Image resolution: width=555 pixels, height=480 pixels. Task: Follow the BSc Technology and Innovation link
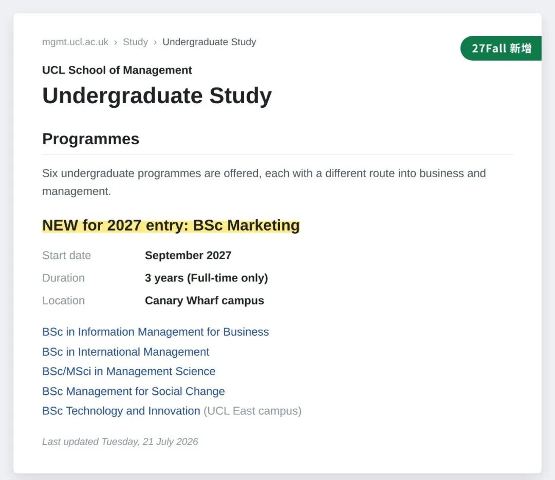(x=121, y=411)
